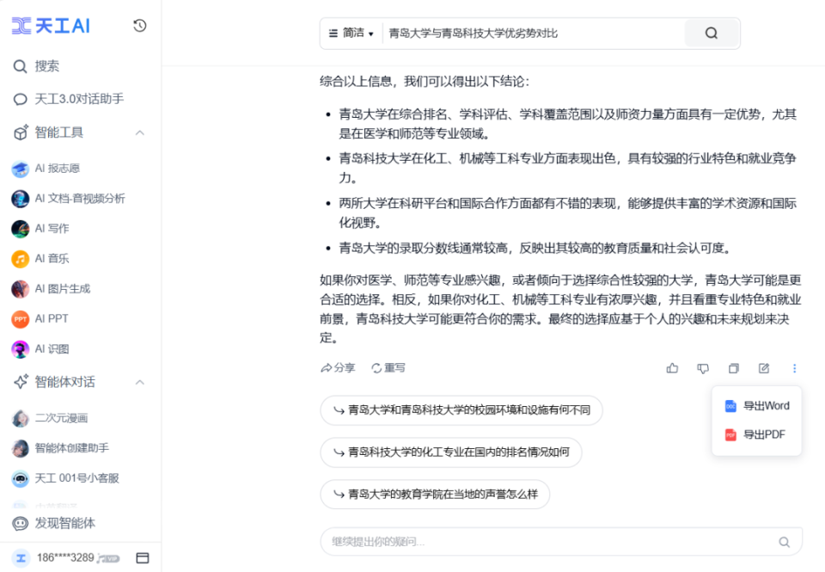Toggle sidebar panel icon at bottom
The height and width of the screenshot is (572, 825).
pyautogui.click(x=143, y=557)
